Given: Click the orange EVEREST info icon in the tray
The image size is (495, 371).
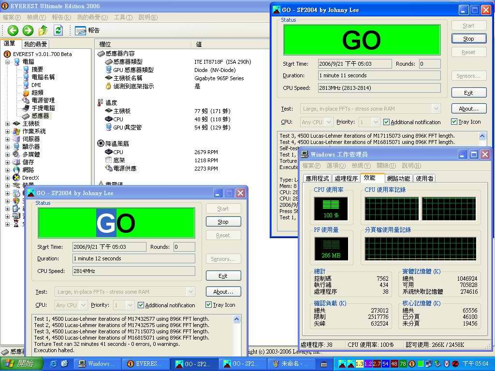Looking at the screenshot, I should (x=412, y=364).
